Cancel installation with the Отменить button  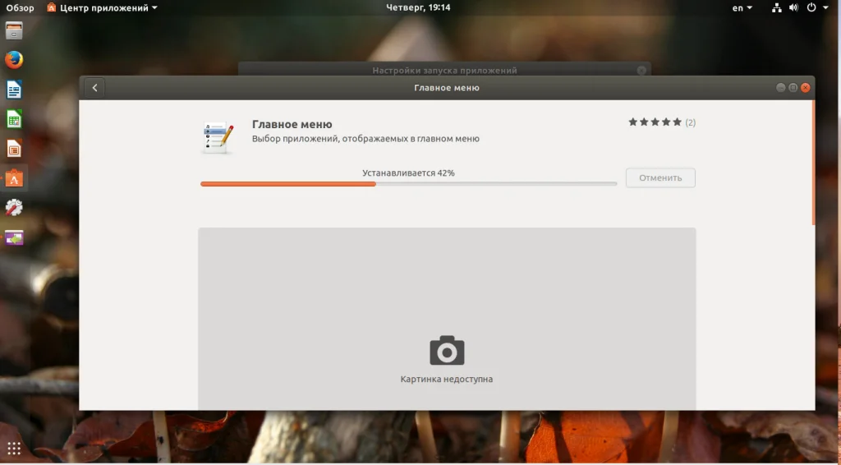[660, 178]
